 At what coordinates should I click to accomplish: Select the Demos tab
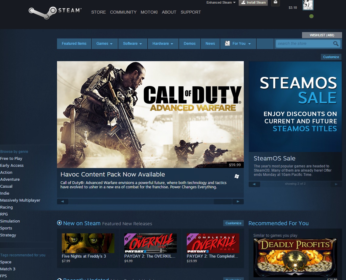pyautogui.click(x=190, y=44)
